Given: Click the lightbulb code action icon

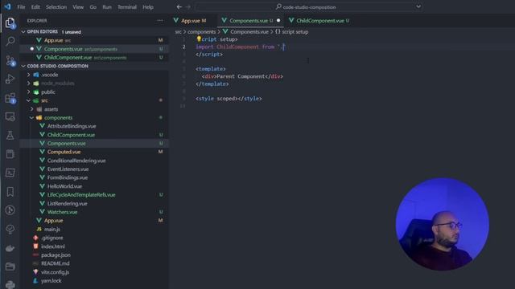Looking at the screenshot, I should [199, 39].
